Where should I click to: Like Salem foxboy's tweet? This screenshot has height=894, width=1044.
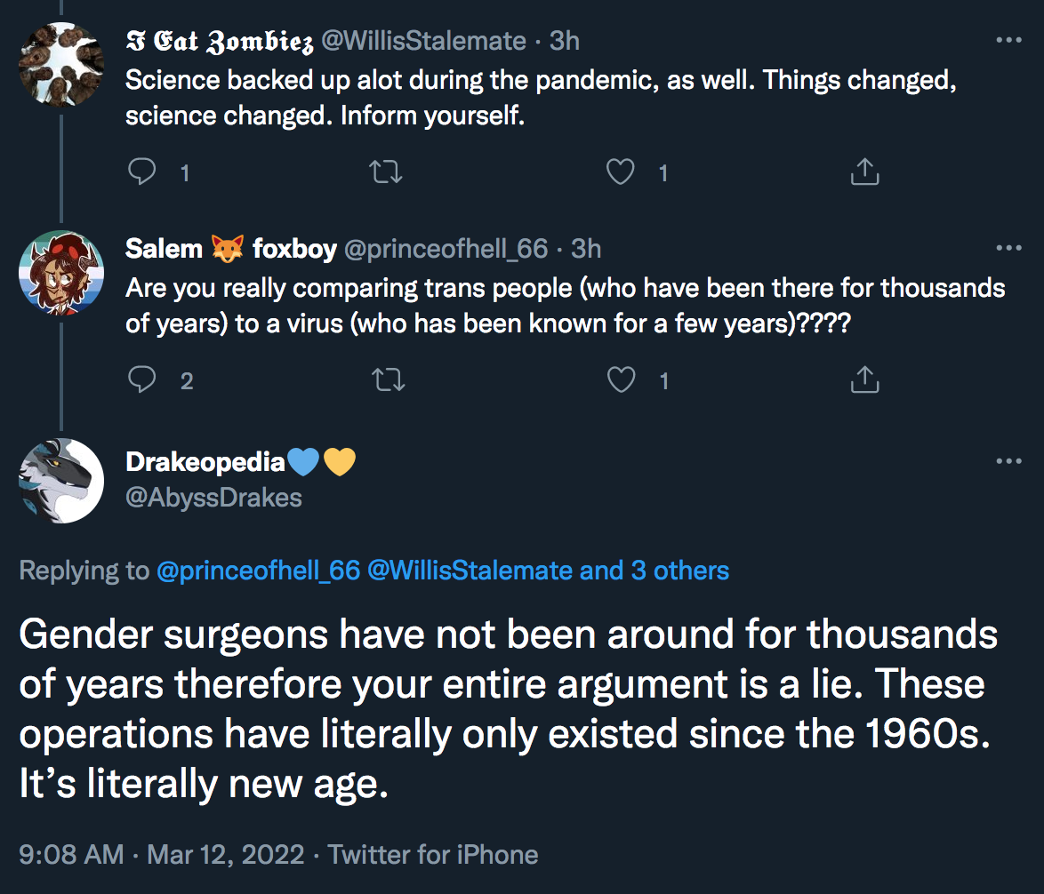(621, 379)
